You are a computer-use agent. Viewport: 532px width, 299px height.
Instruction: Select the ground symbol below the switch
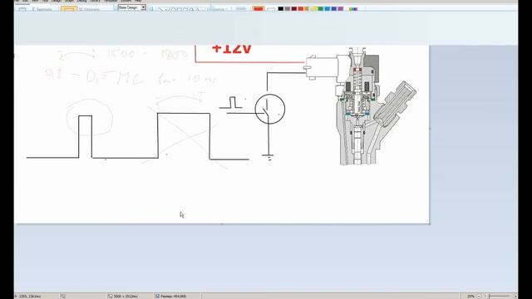(268, 157)
